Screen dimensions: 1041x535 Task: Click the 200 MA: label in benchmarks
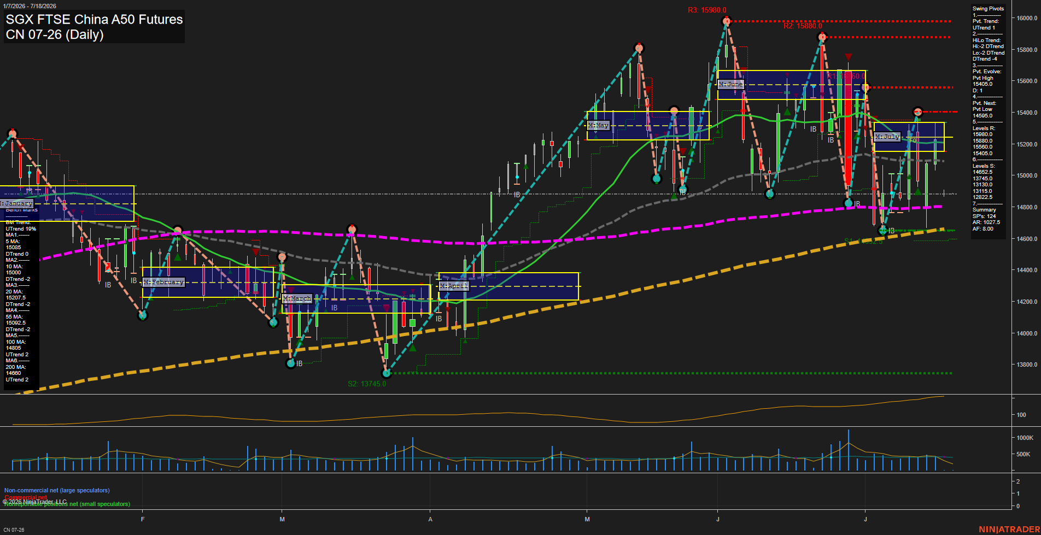click(15, 367)
